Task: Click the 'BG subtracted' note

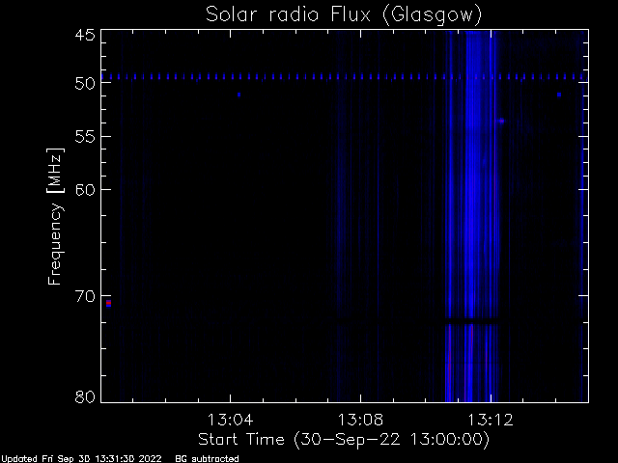Action: point(207,459)
